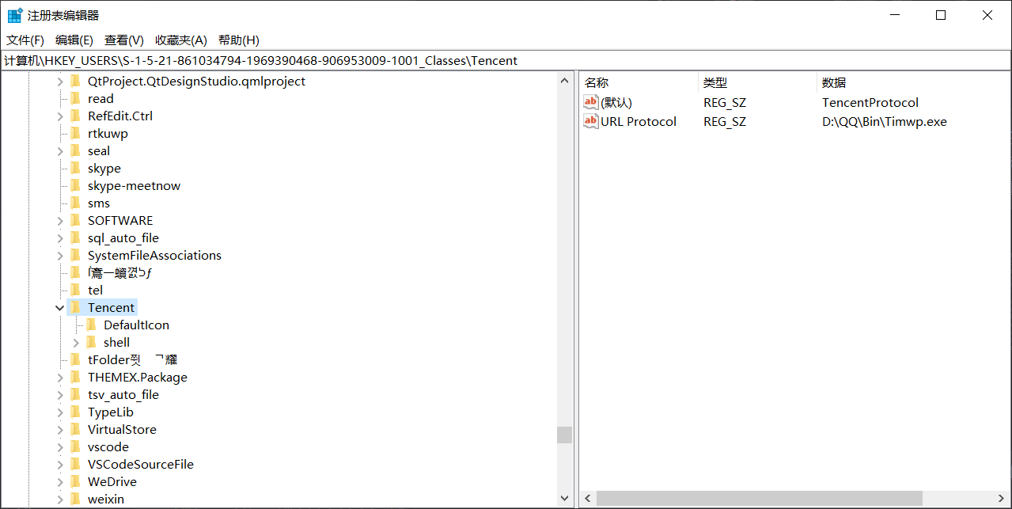This screenshot has width=1012, height=509.
Task: Select the THEMEX.Package key
Action: point(138,377)
